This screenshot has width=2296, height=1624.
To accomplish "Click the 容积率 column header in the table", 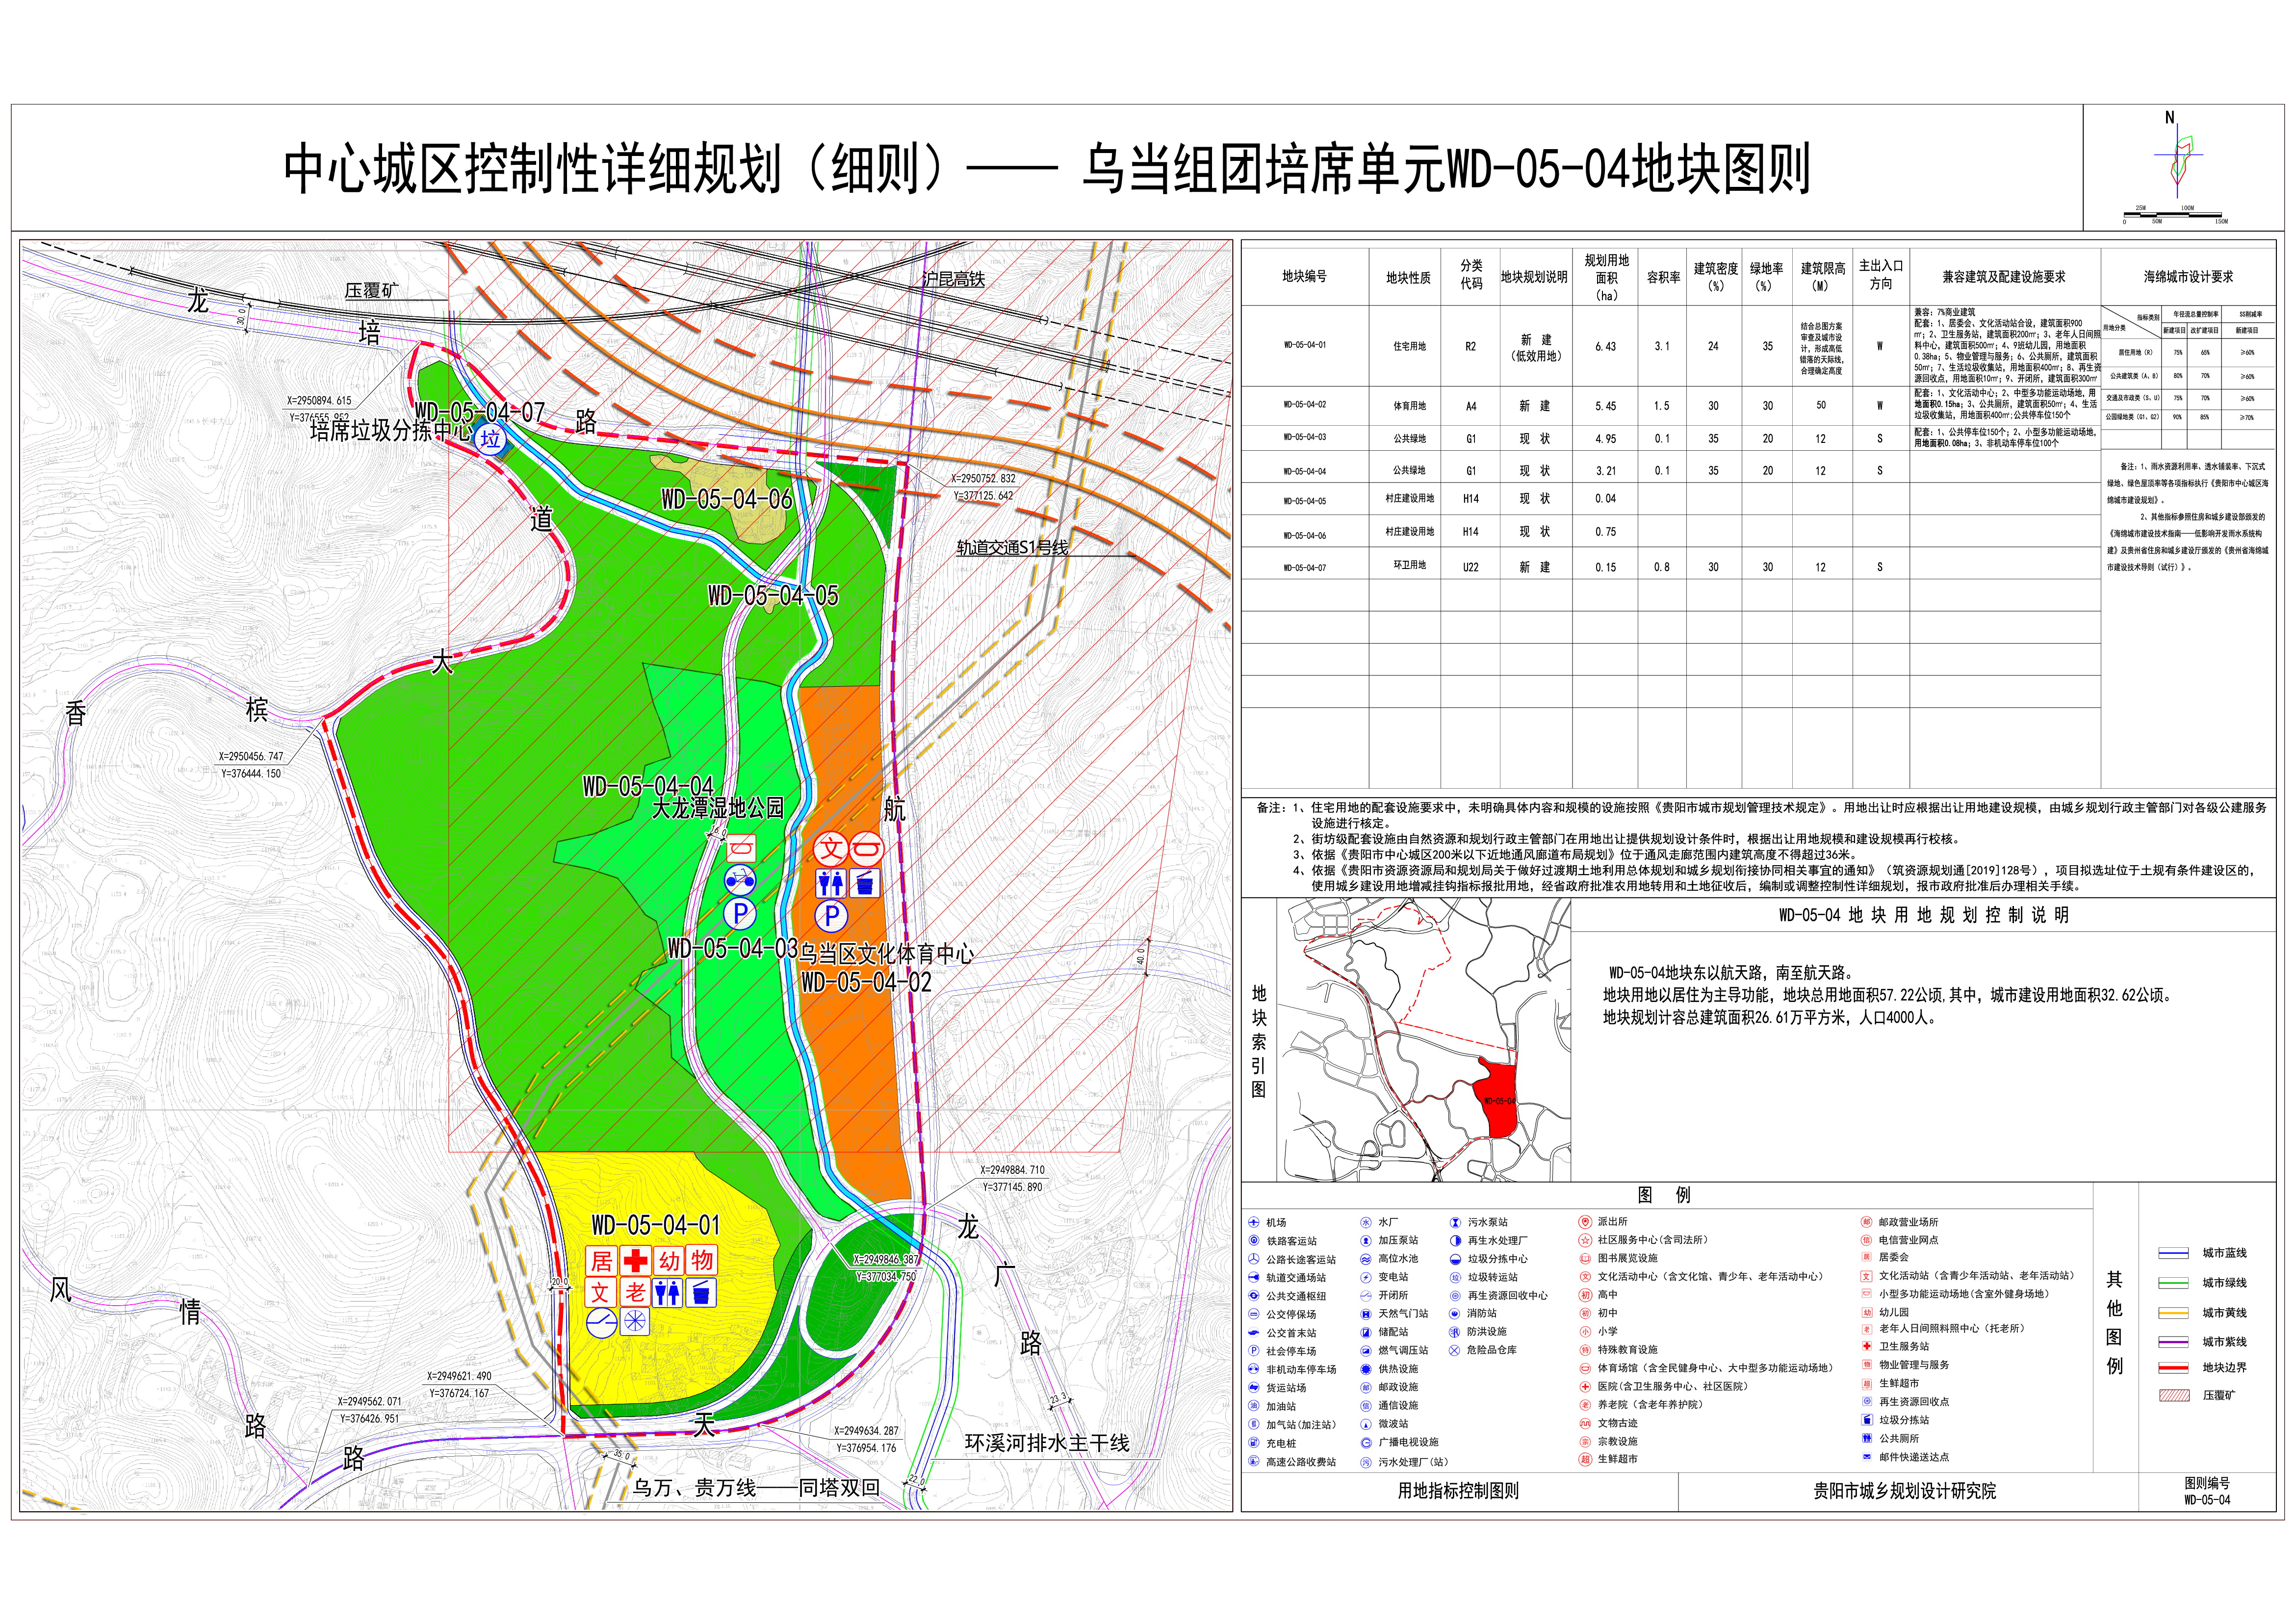I will (1662, 277).
